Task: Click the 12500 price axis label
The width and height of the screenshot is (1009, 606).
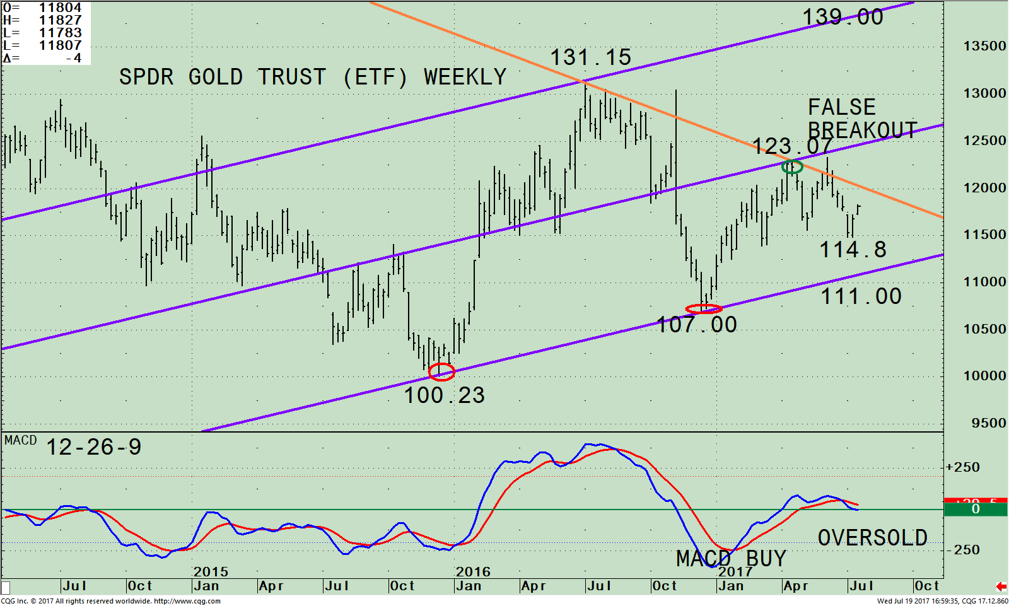Action: [985, 141]
